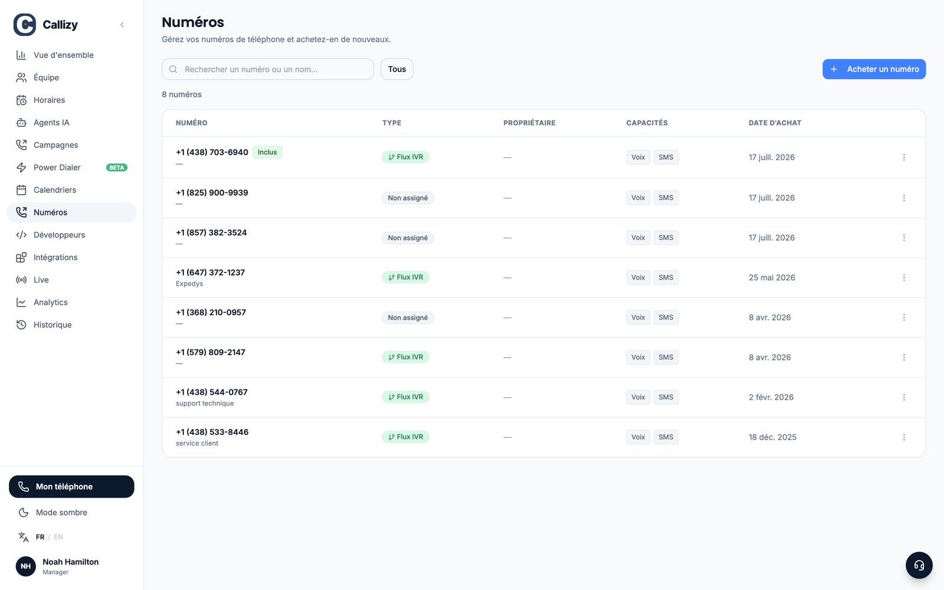Click the Historique clock icon

[x=21, y=324]
